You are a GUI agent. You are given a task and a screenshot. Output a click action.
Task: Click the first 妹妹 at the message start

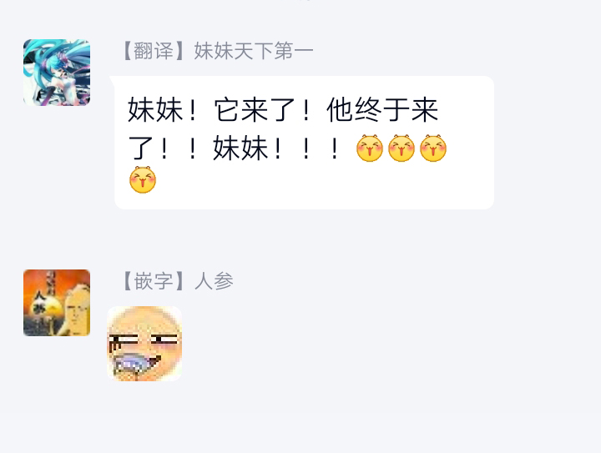click(155, 110)
